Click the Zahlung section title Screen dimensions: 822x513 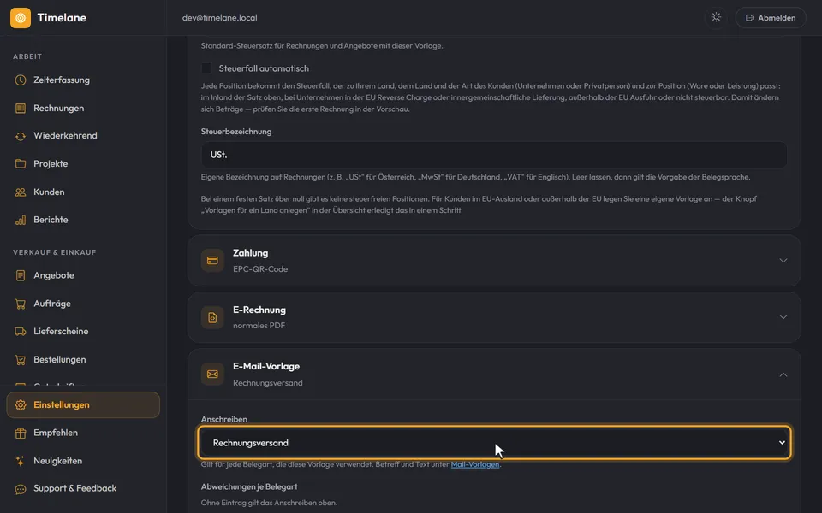tap(251, 253)
